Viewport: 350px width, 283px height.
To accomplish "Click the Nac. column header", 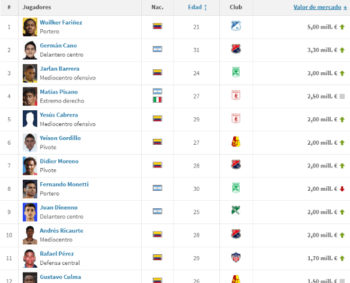I will (x=157, y=7).
